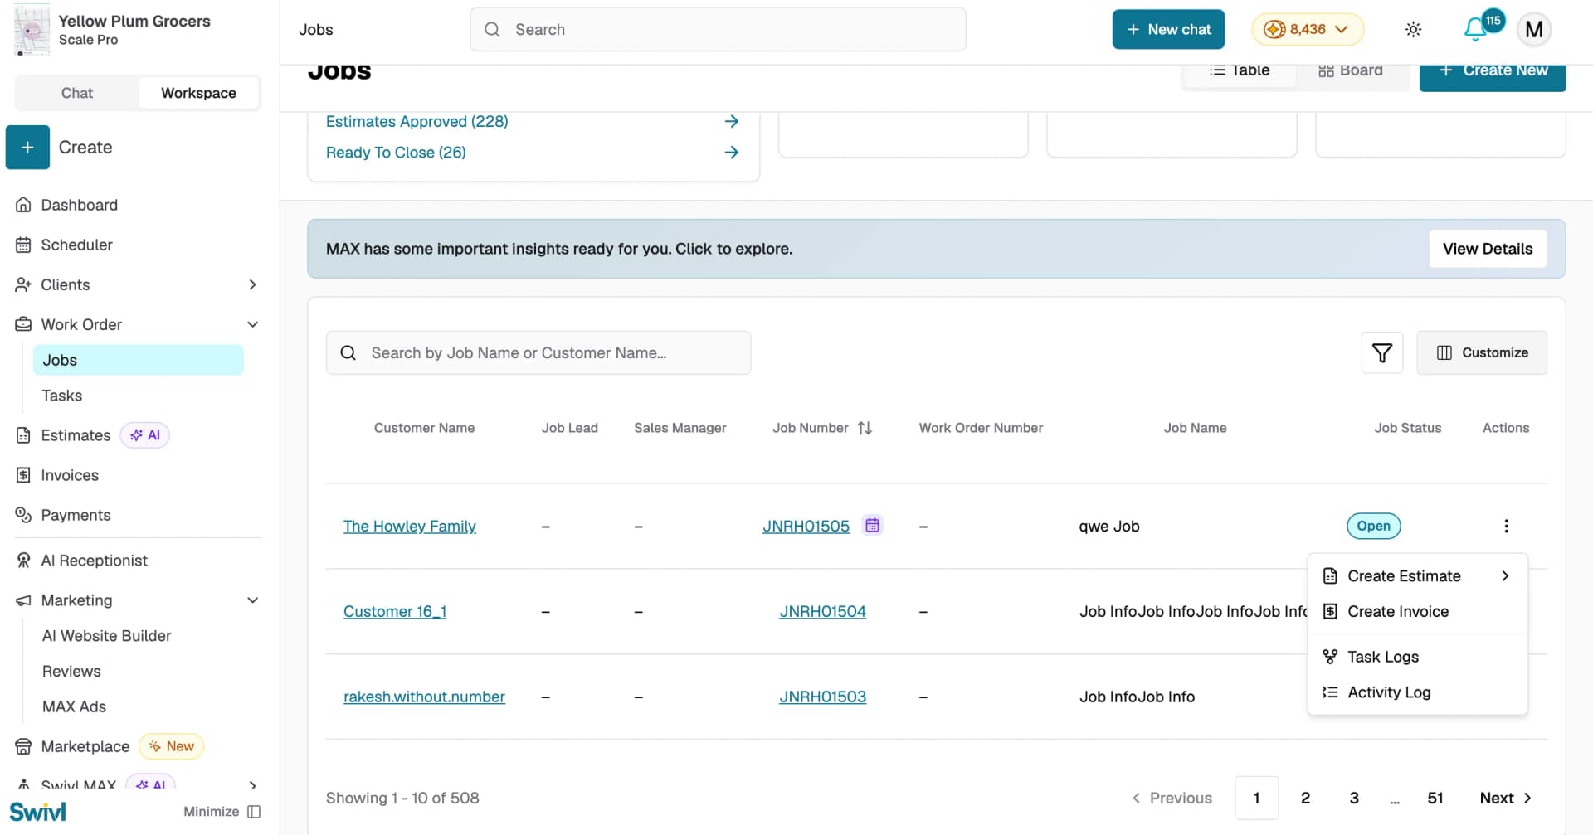
Task: Focus Search by Job Name field
Action: point(538,353)
